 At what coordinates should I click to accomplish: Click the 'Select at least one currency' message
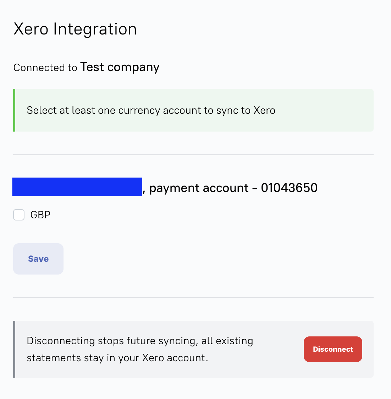(151, 111)
